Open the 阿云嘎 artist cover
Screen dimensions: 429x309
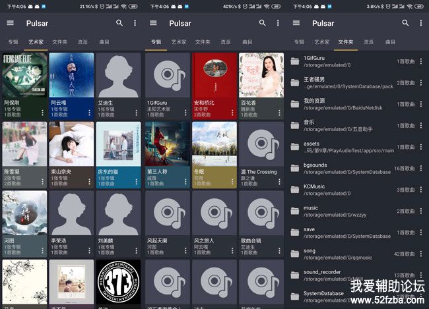[x=71, y=75]
